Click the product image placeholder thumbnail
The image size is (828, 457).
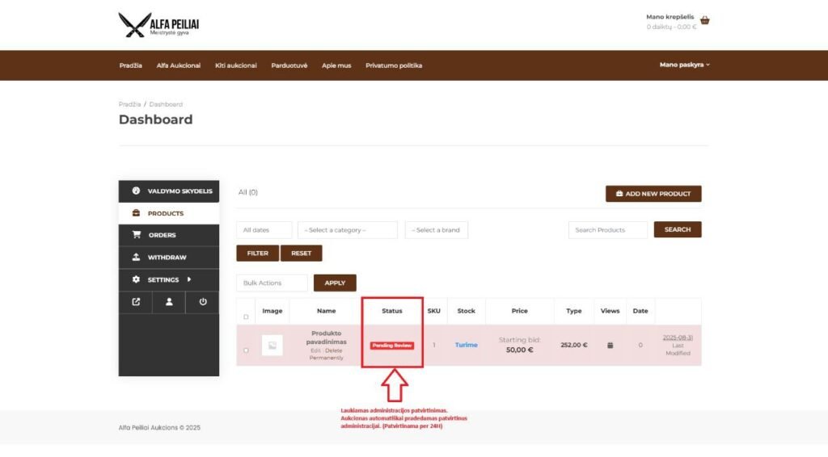click(x=272, y=346)
